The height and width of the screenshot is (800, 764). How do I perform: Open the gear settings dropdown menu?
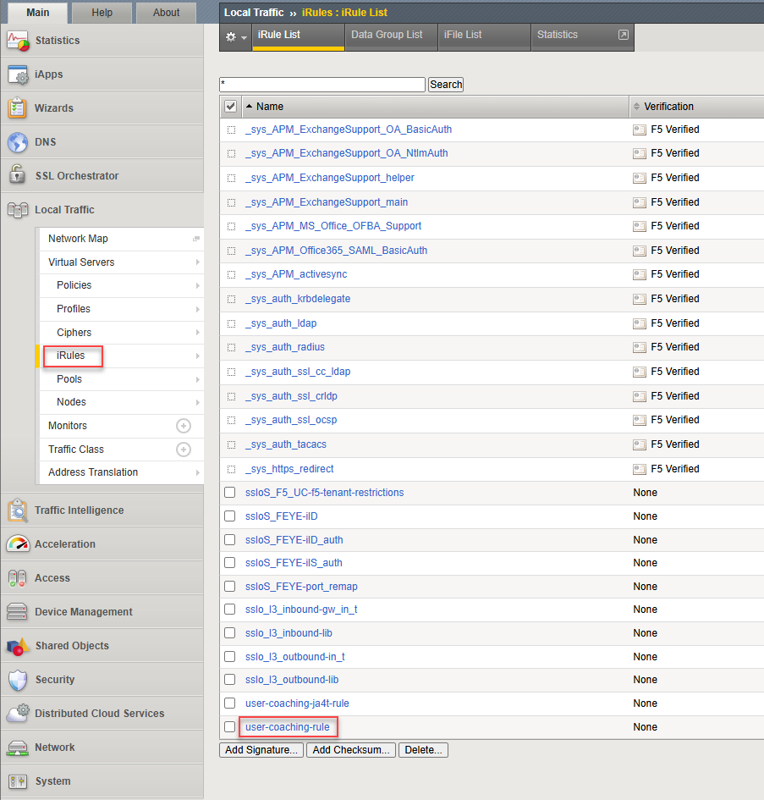235,37
